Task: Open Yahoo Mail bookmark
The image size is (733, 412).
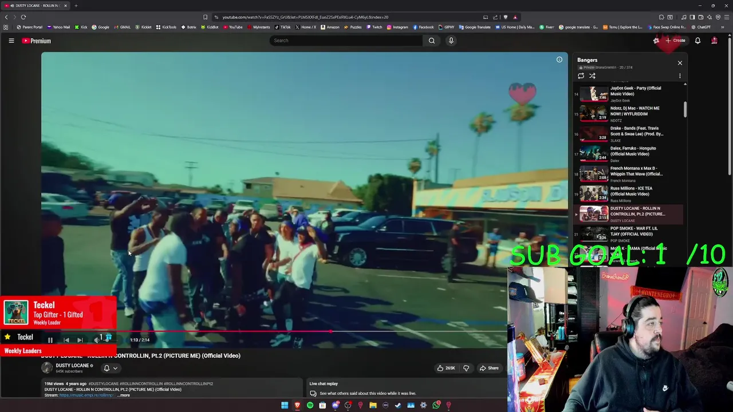Action: point(58,27)
